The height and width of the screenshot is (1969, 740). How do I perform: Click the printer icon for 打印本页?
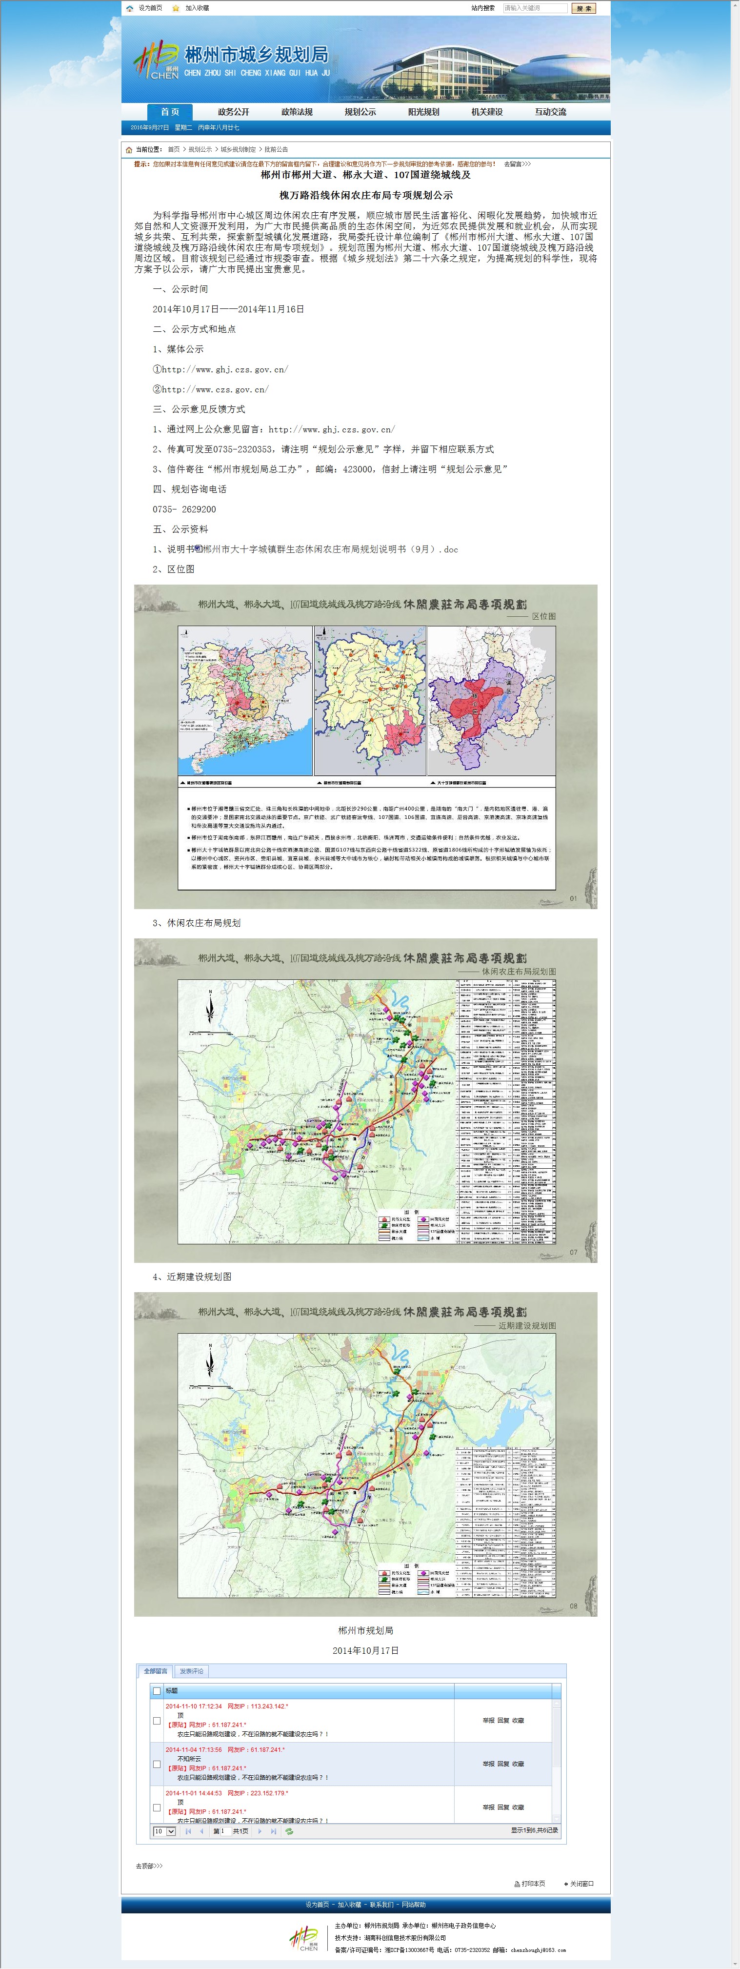(518, 1884)
